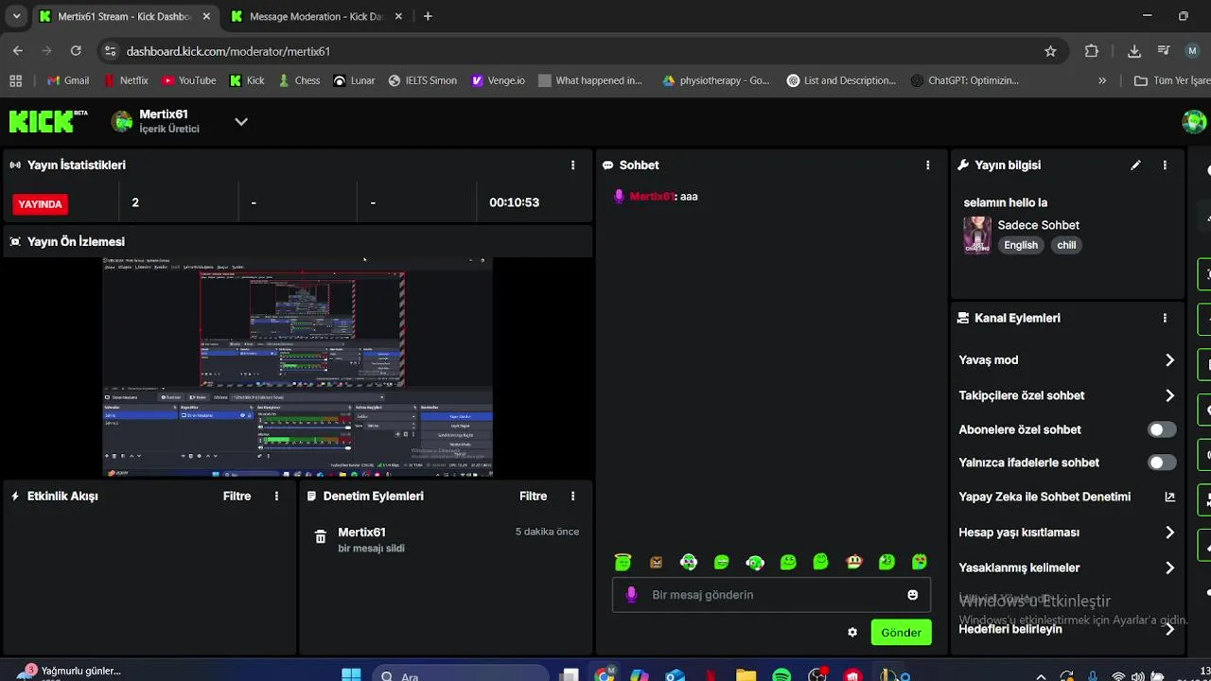Open Yayın İstatistikleri panel options menu
The image size is (1211, 681).
pyautogui.click(x=572, y=165)
